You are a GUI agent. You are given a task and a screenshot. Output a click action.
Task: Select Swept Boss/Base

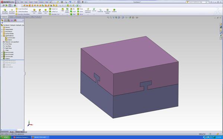click(22, 9)
